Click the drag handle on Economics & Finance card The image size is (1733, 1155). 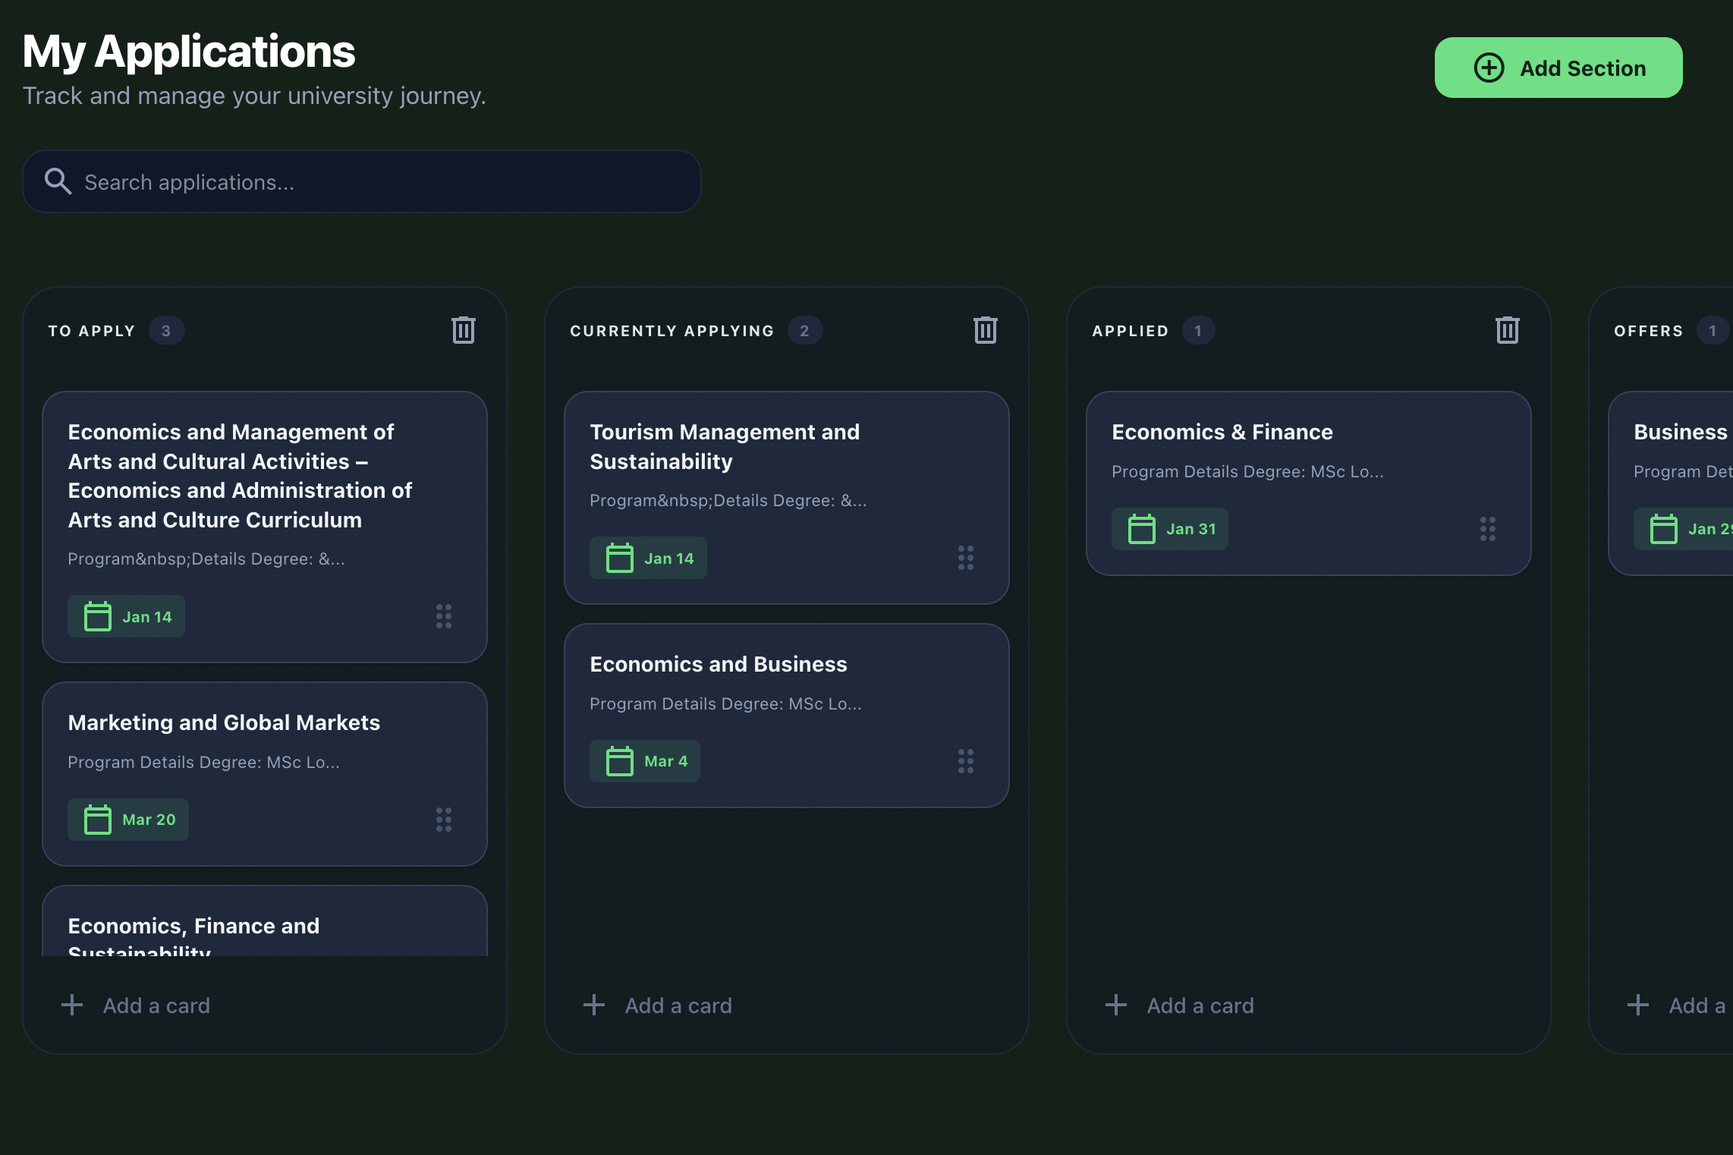[1487, 529]
